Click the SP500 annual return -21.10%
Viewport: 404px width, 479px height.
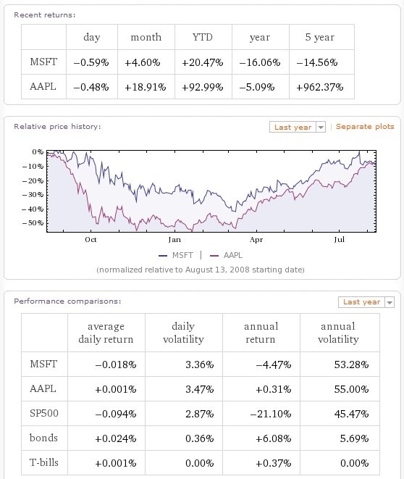pyautogui.click(x=271, y=414)
